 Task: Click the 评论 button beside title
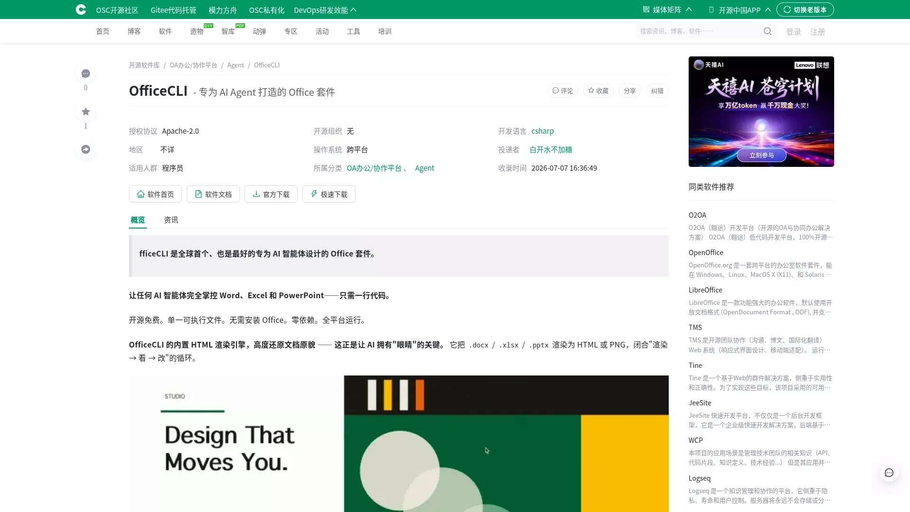[563, 91]
